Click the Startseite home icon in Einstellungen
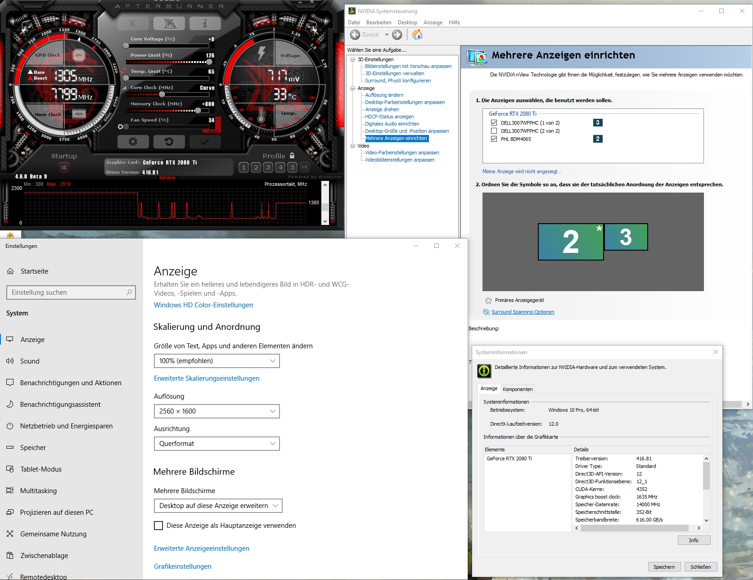The height and width of the screenshot is (580, 753). 10,271
